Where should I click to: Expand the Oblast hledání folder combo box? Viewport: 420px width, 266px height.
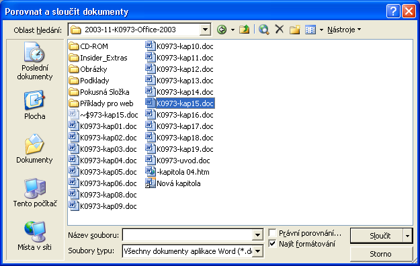pos(205,30)
